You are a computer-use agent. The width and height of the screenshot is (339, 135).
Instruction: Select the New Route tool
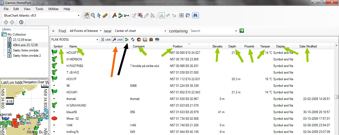(x=121, y=16)
